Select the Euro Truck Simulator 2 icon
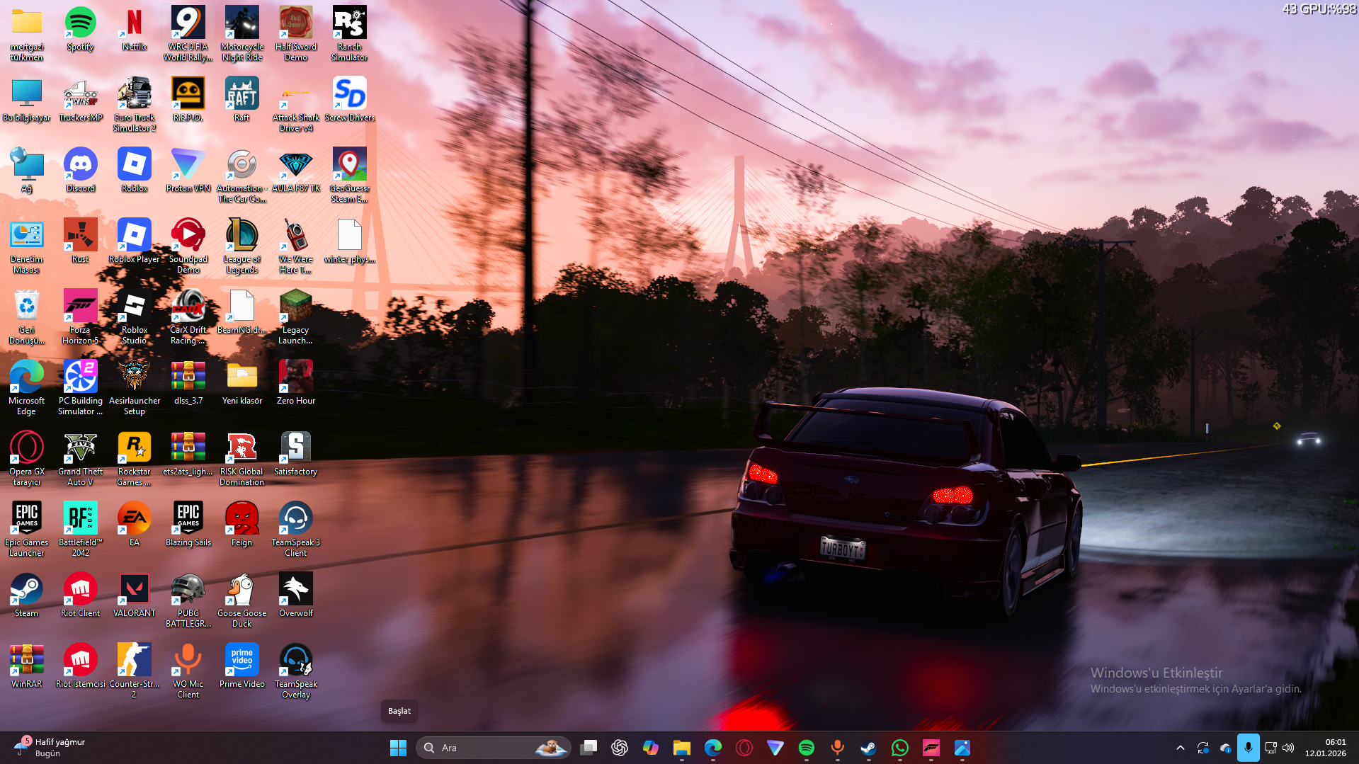This screenshot has height=764, width=1359. [x=135, y=105]
